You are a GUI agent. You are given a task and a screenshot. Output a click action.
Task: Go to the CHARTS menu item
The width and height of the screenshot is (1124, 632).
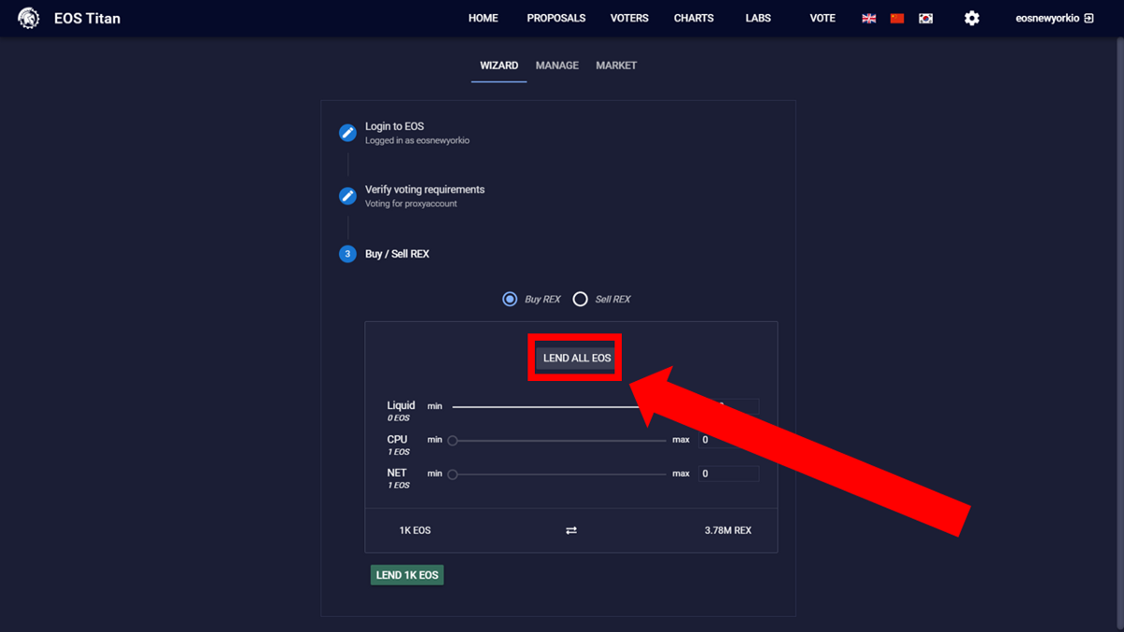[x=694, y=18]
